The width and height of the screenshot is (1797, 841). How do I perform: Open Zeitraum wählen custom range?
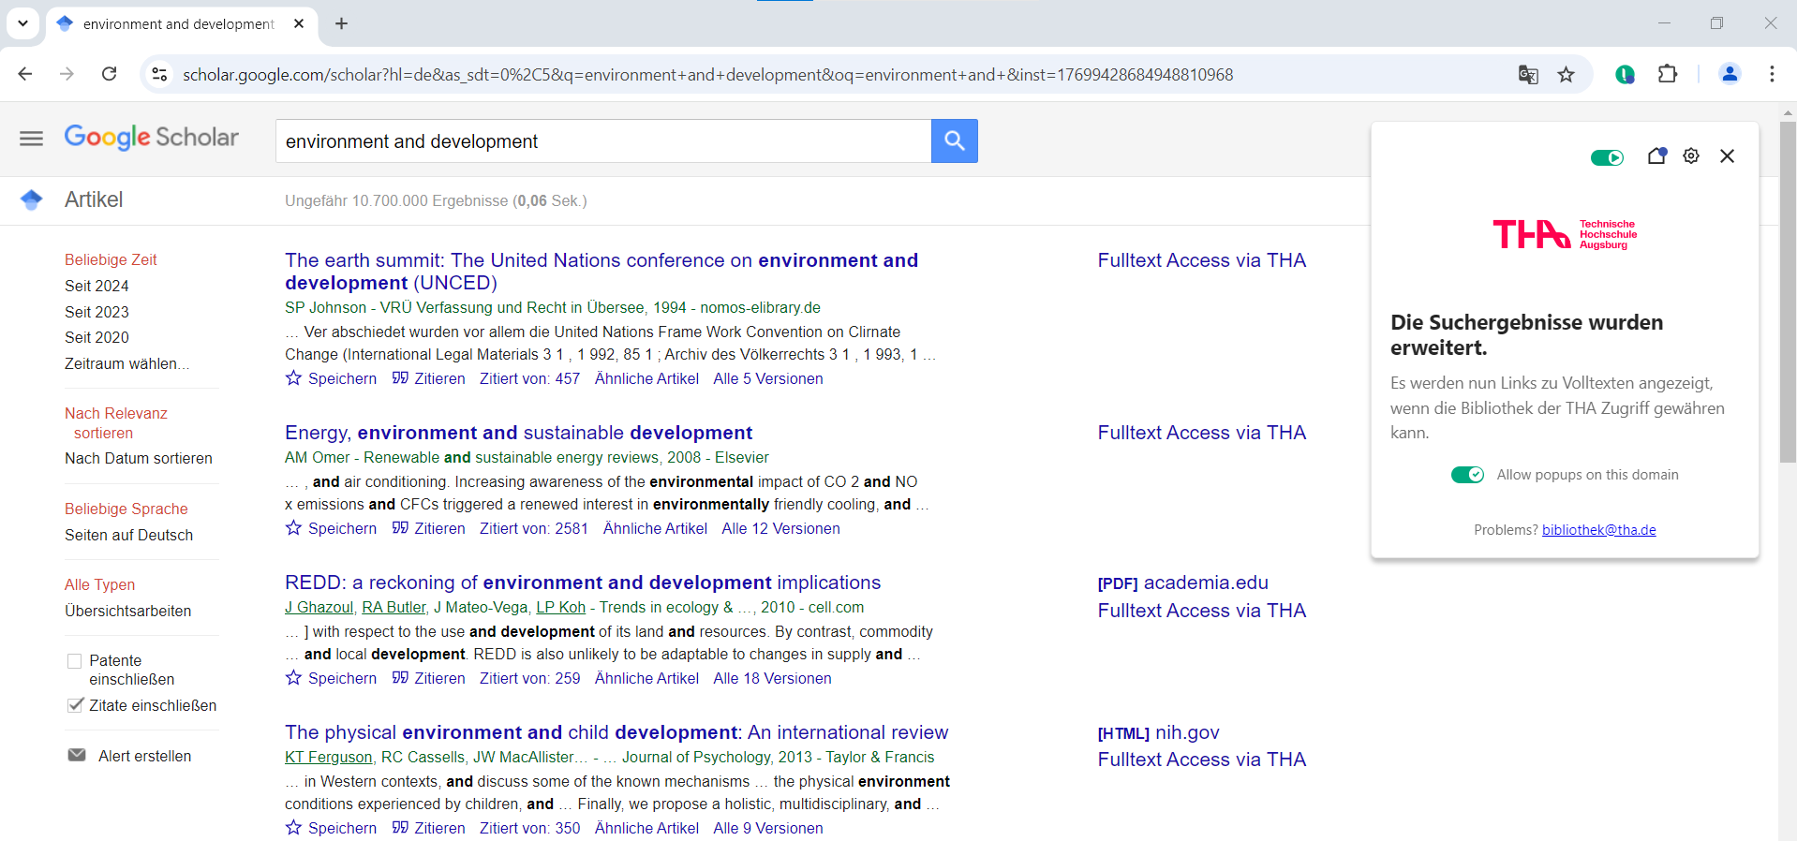[x=126, y=363]
